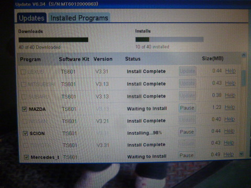
Task: Click SUBARU size value 0.38
Action: (216, 95)
